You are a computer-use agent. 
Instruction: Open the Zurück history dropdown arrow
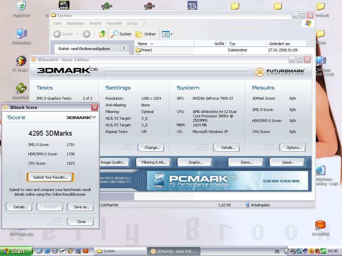(x=77, y=34)
